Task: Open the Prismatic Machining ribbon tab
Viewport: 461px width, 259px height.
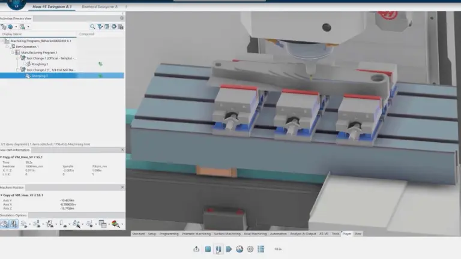Action: (x=196, y=234)
